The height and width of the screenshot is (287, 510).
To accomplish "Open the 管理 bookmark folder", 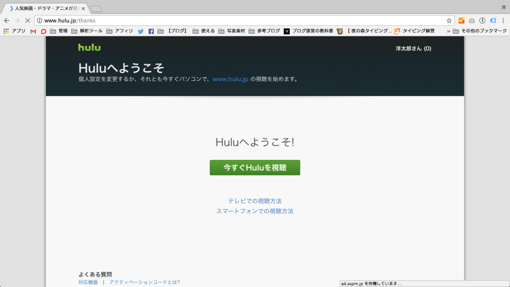I will (x=59, y=31).
